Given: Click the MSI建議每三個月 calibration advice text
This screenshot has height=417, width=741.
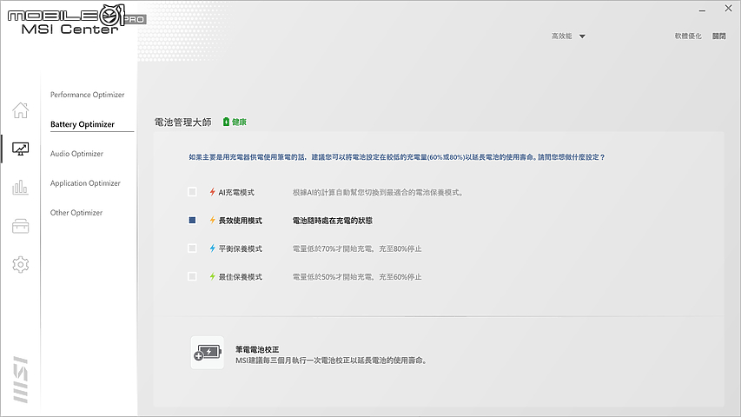Looking at the screenshot, I should [x=332, y=361].
